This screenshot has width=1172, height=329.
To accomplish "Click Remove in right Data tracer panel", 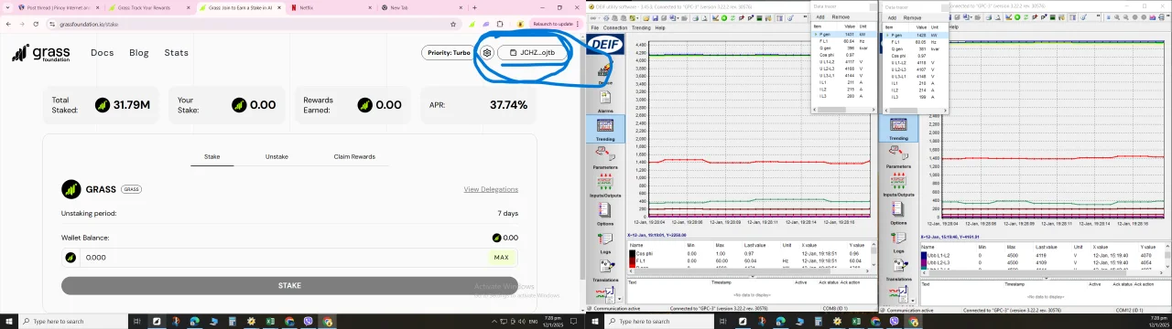I will point(912,17).
